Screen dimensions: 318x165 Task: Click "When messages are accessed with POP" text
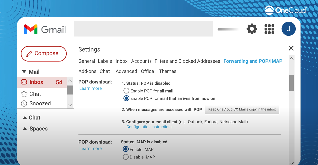(x=164, y=109)
